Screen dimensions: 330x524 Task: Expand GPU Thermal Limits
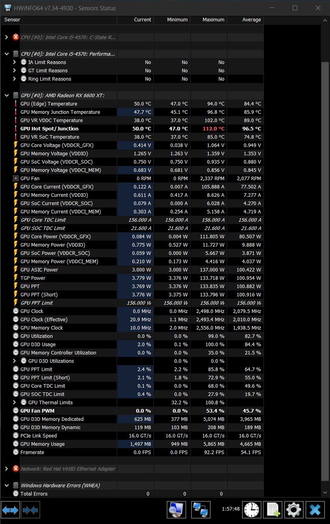click(15, 402)
